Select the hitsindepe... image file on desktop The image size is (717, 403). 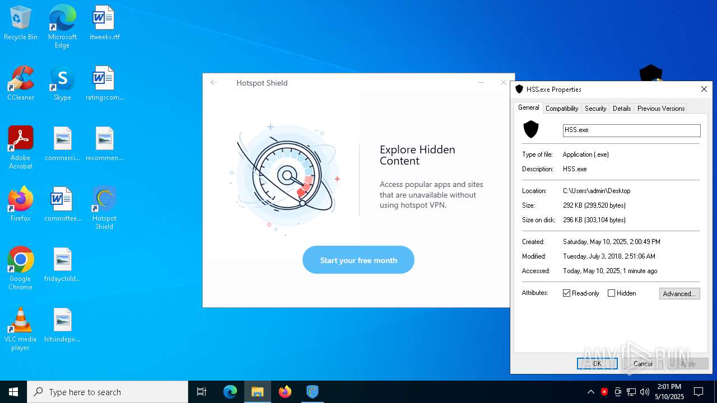coord(62,325)
